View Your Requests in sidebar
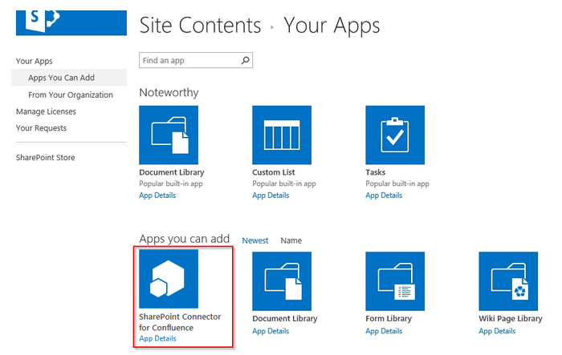 (41, 128)
